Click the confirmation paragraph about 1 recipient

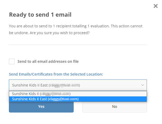coord(76,29)
